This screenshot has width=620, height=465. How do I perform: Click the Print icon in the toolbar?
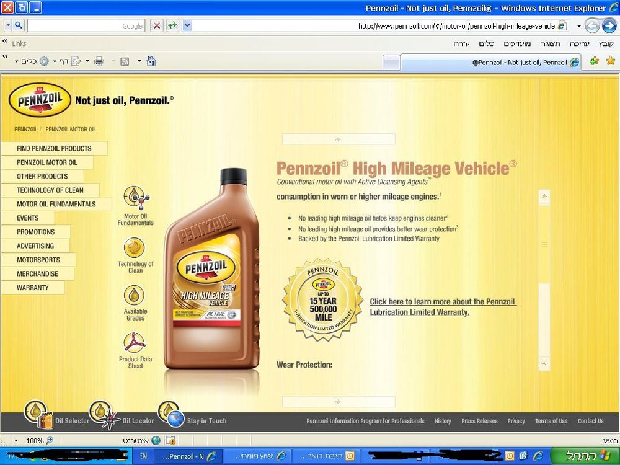99,61
